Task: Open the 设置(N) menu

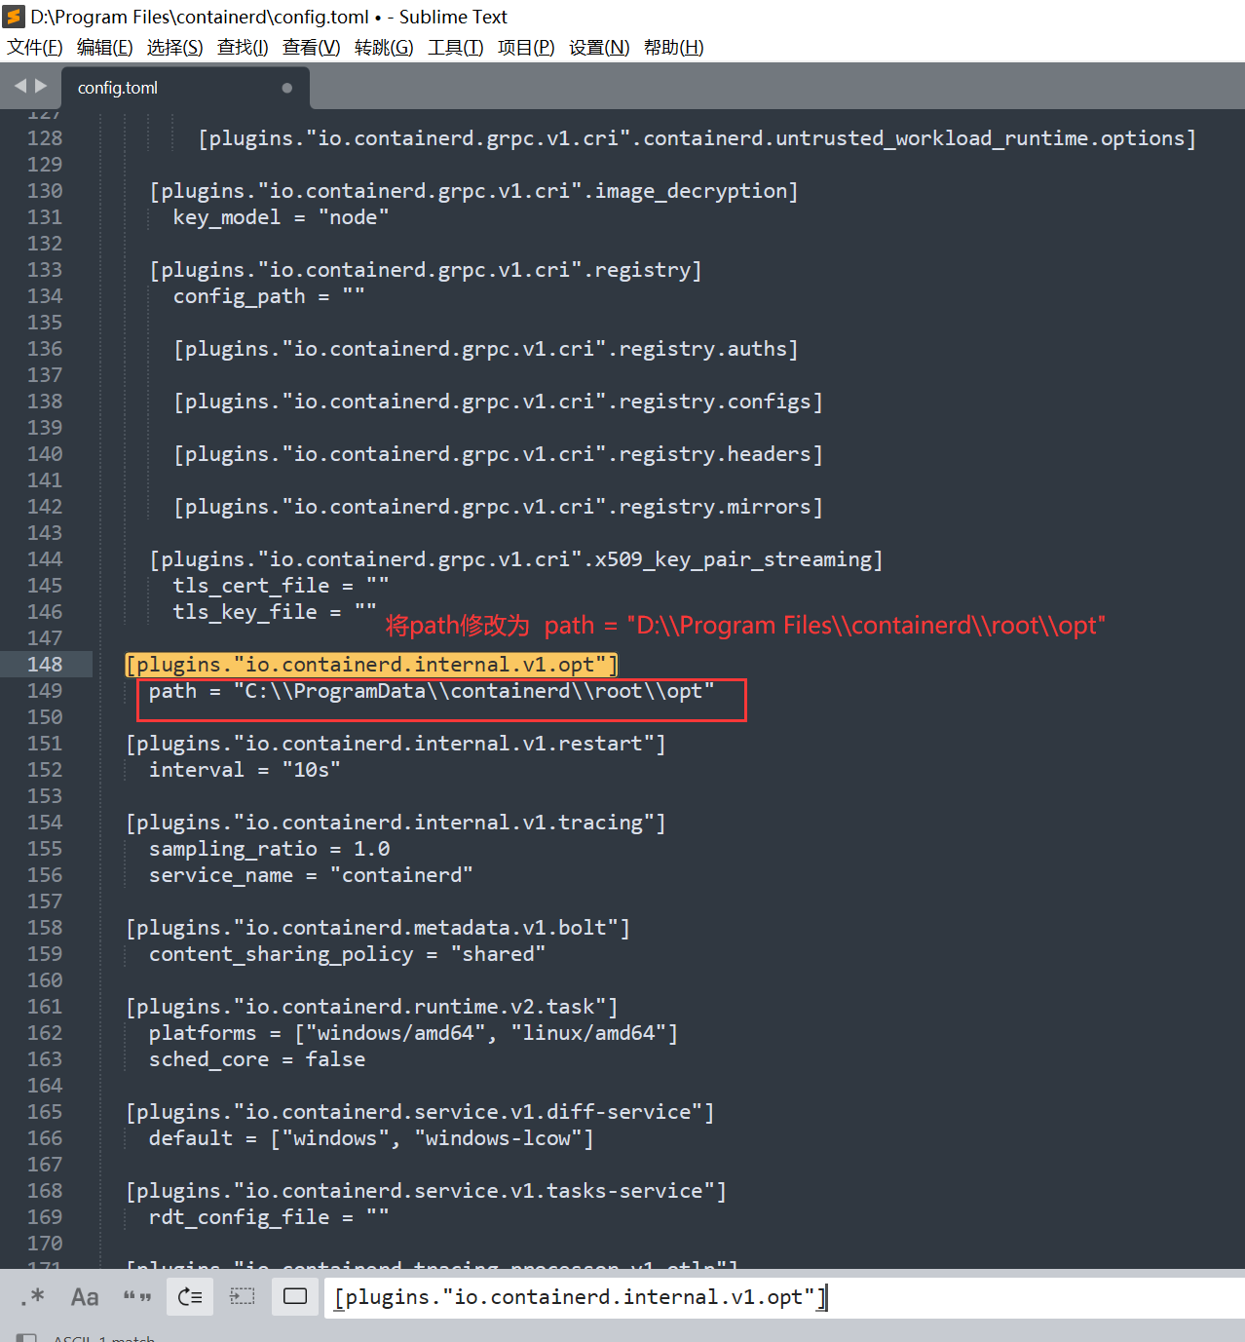Action: pyautogui.click(x=598, y=47)
